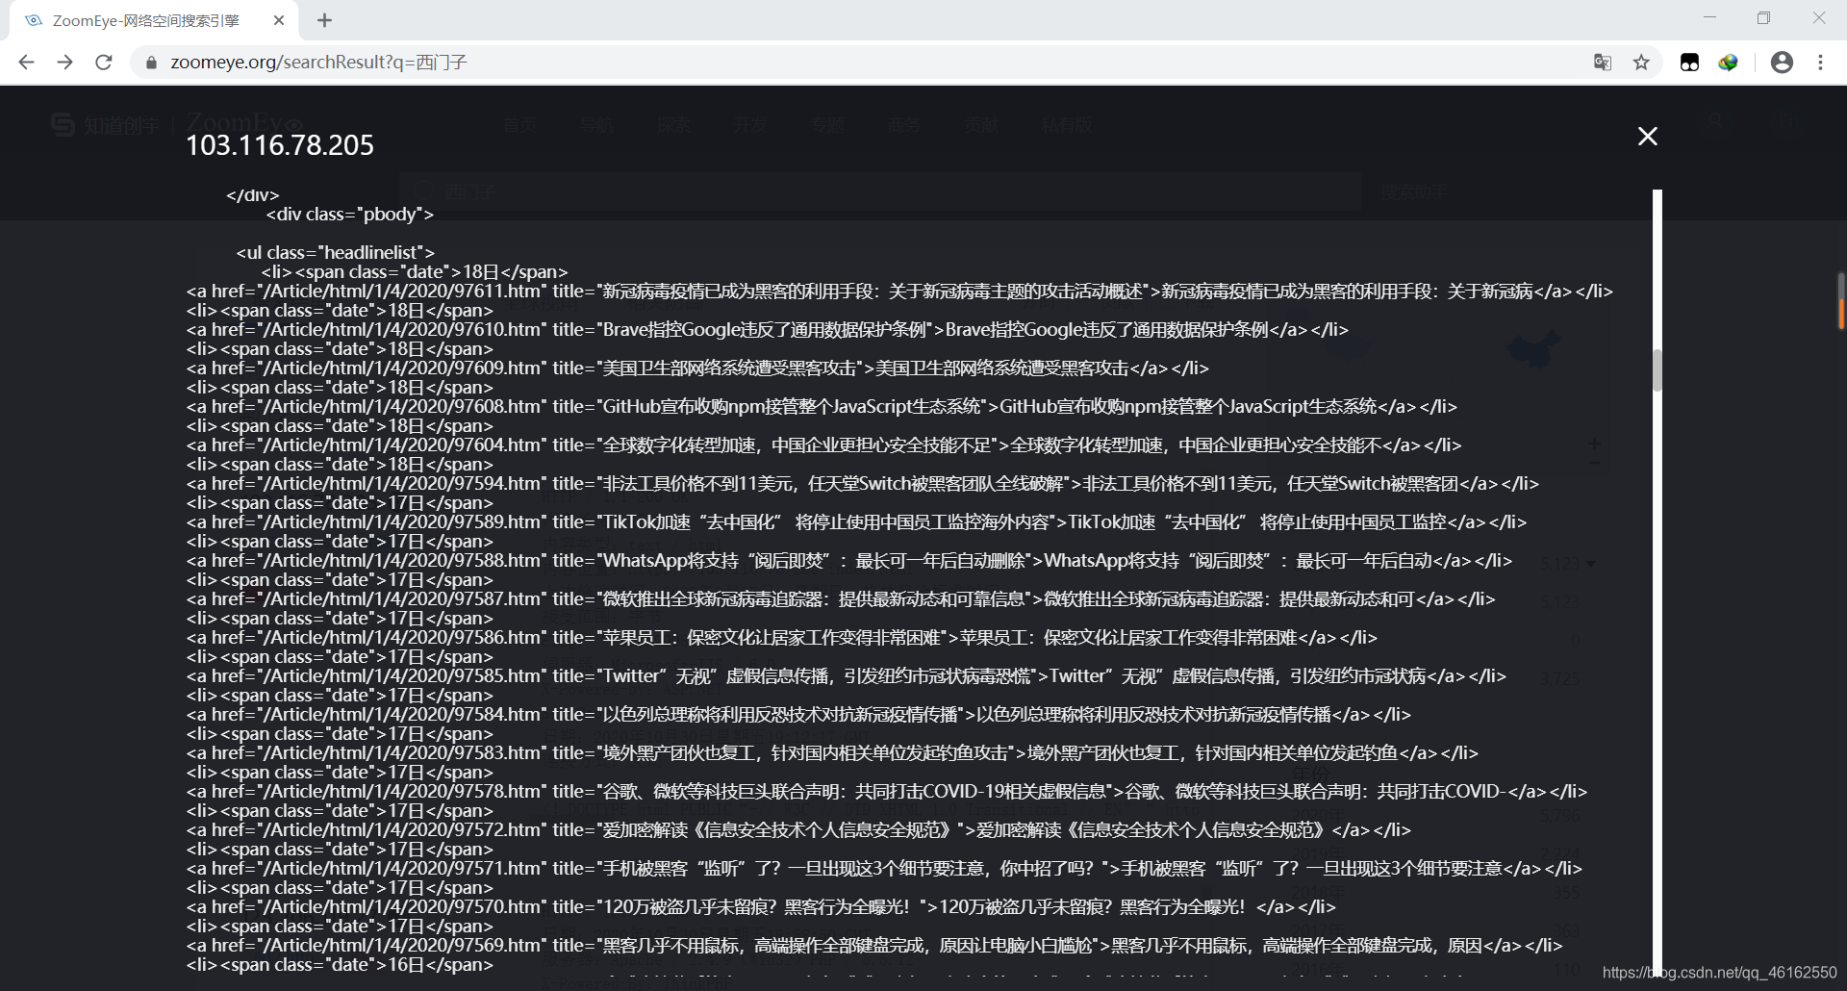
Task: Click the Brave指控Google article line
Action: click(768, 330)
